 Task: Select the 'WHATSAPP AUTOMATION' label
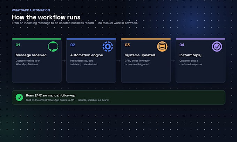(x=31, y=10)
